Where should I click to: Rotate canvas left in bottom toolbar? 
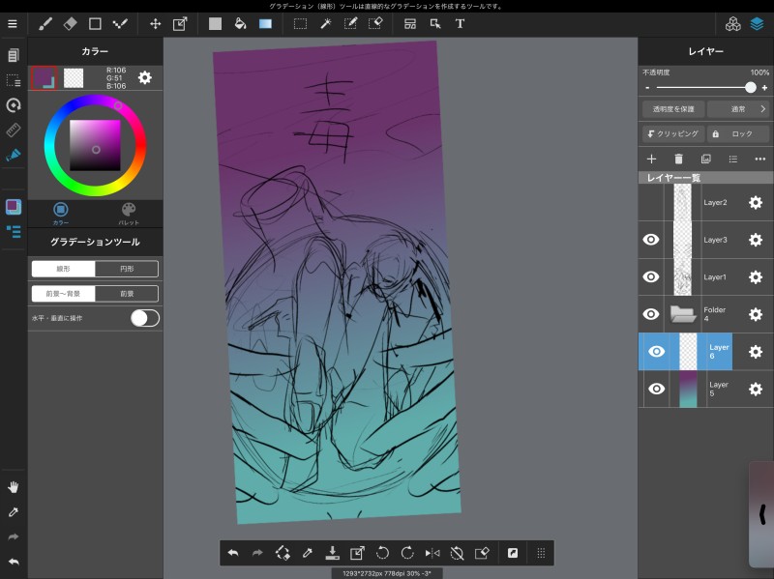tap(382, 553)
